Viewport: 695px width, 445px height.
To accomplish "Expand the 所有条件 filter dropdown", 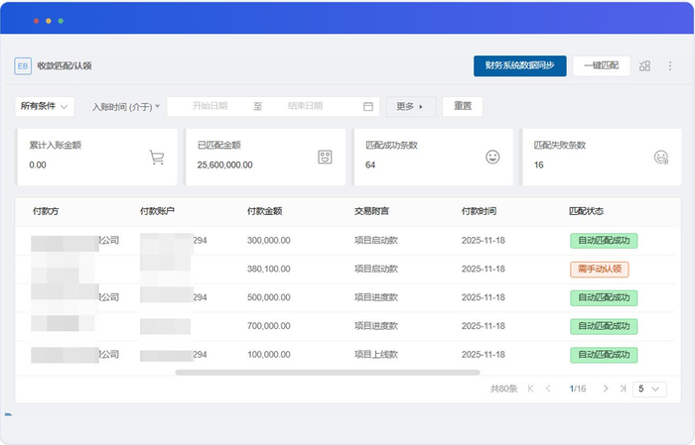I will coord(45,106).
